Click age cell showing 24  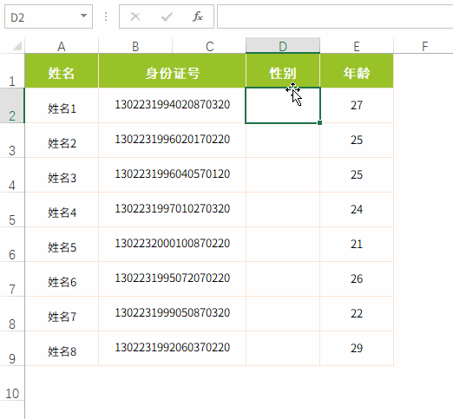point(357,210)
